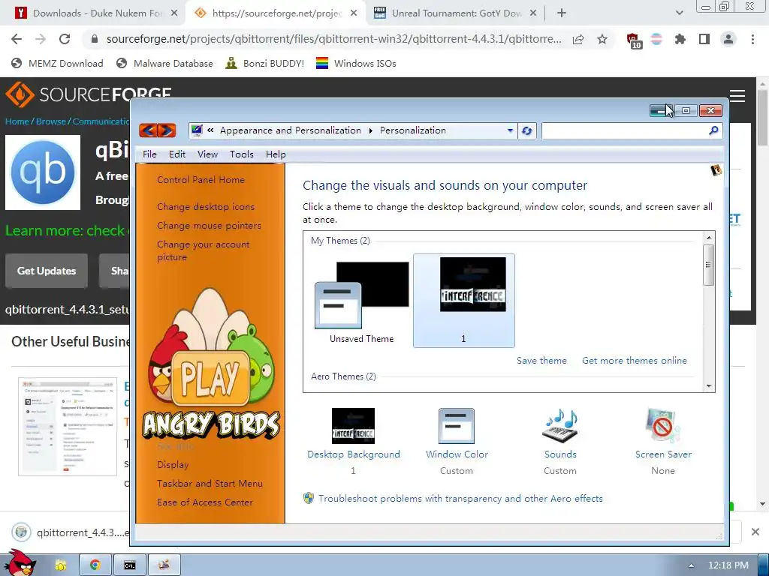The height and width of the screenshot is (576, 769).
Task: Click Chrome reload page button
Action: tap(65, 39)
